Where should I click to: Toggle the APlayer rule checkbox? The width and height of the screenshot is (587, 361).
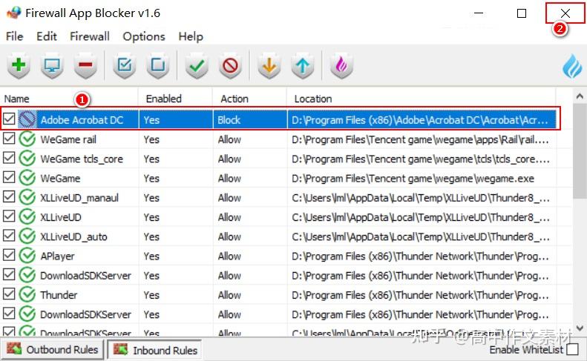coord(9,255)
